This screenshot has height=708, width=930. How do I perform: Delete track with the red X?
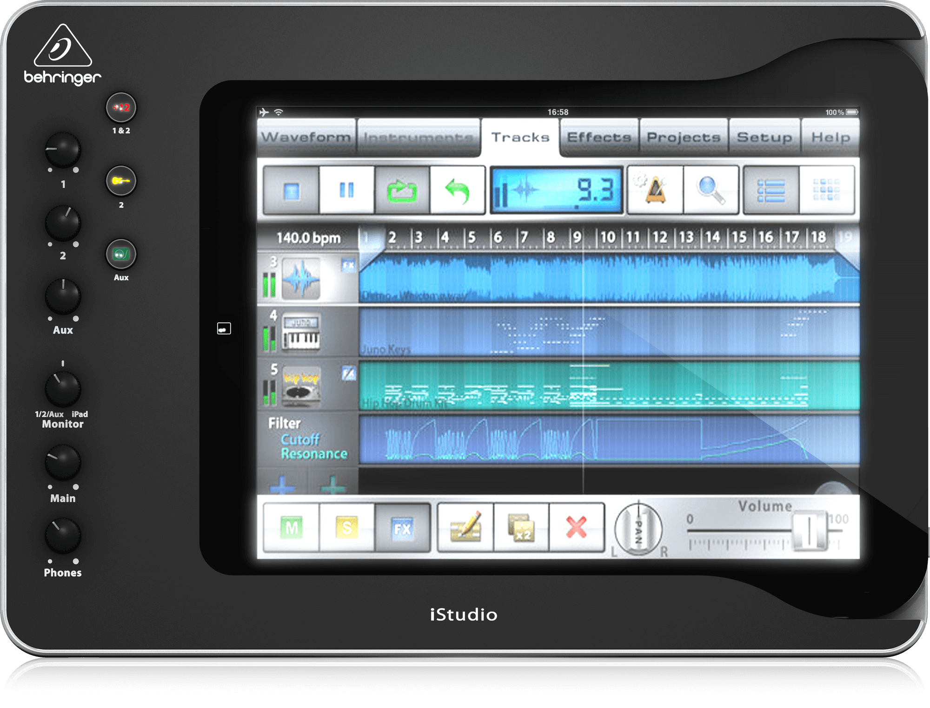coord(577,528)
